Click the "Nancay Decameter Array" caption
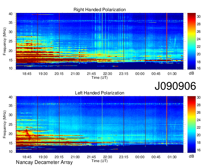Viewport: 204px width, 166px height. 44,162
